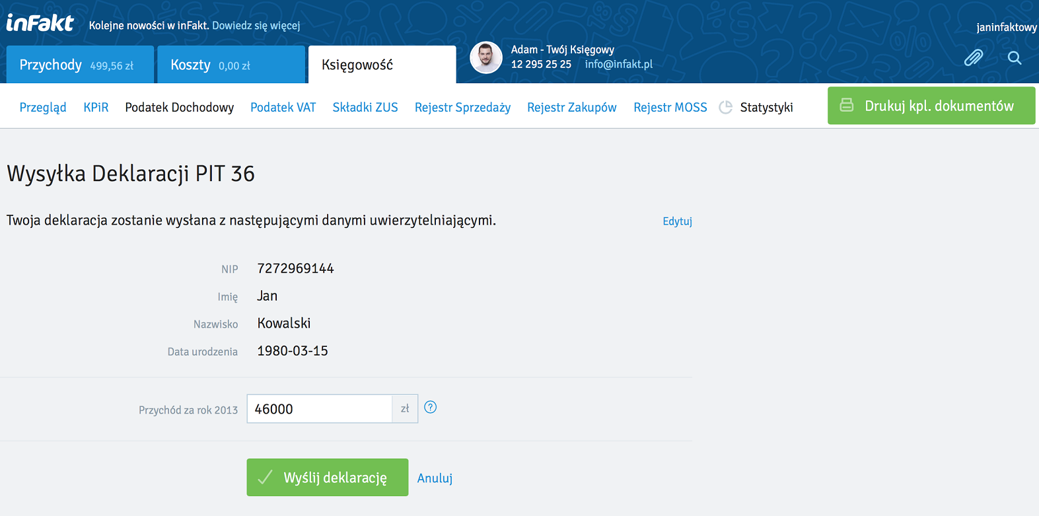The width and height of the screenshot is (1039, 516).
Task: Open Podatek VAT section
Action: [283, 108]
